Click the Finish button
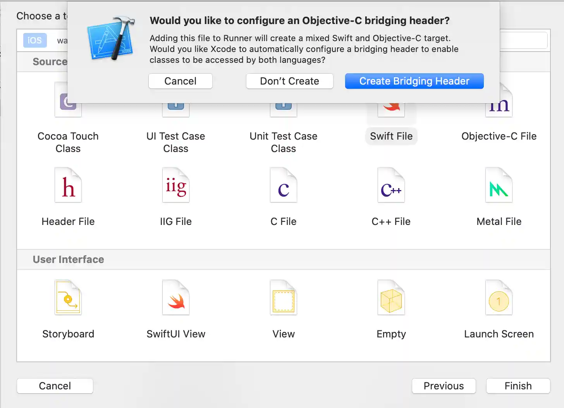The height and width of the screenshot is (408, 564). [518, 386]
